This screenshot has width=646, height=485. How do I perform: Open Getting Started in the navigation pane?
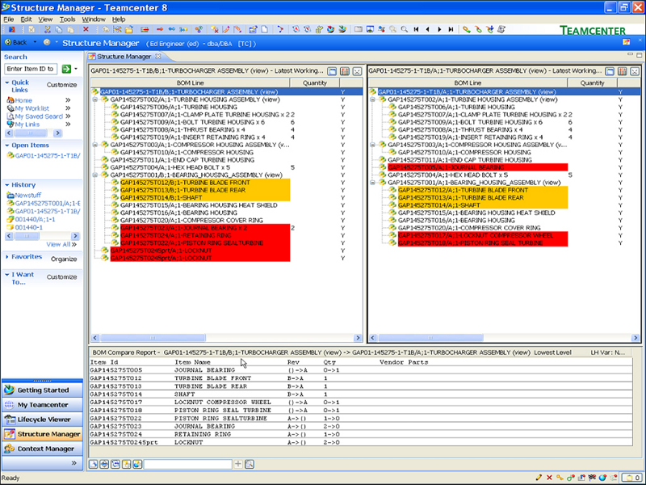(42, 390)
